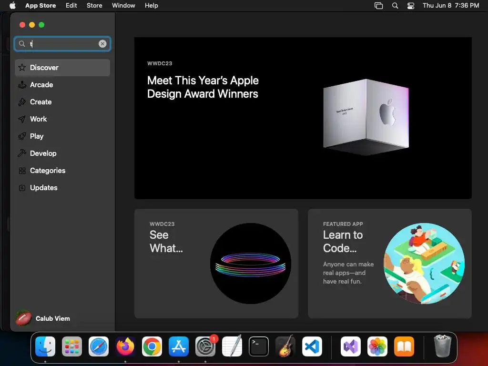Open the Window menu
488x366 pixels.
tap(123, 5)
